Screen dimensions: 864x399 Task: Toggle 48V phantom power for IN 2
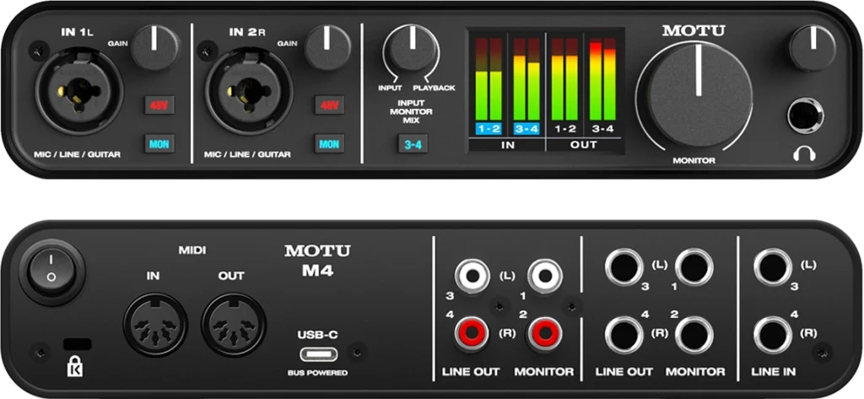(330, 105)
